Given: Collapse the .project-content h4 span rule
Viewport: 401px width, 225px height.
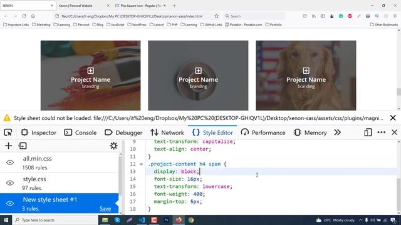Looking at the screenshot, I should 141,164.
